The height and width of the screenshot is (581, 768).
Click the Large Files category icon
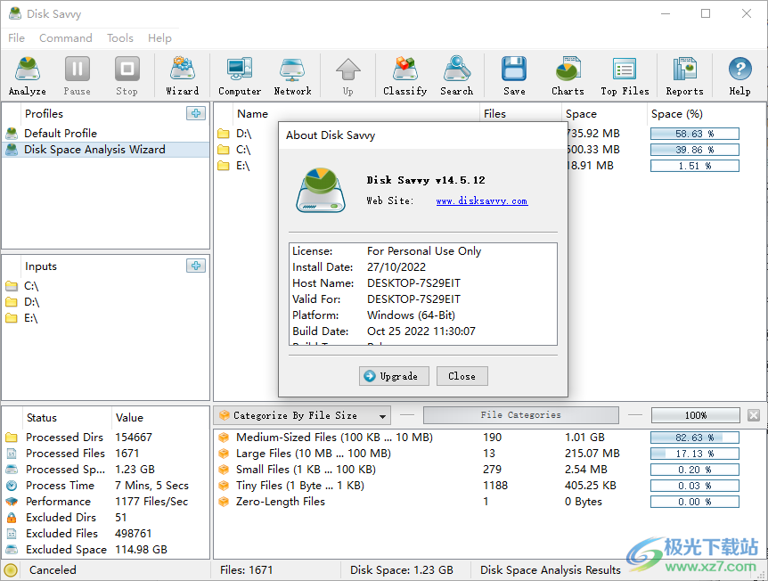tap(224, 454)
